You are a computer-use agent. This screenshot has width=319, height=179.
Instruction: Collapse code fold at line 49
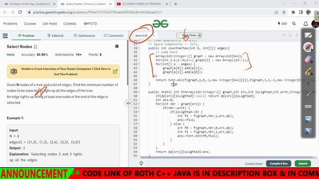139,92
